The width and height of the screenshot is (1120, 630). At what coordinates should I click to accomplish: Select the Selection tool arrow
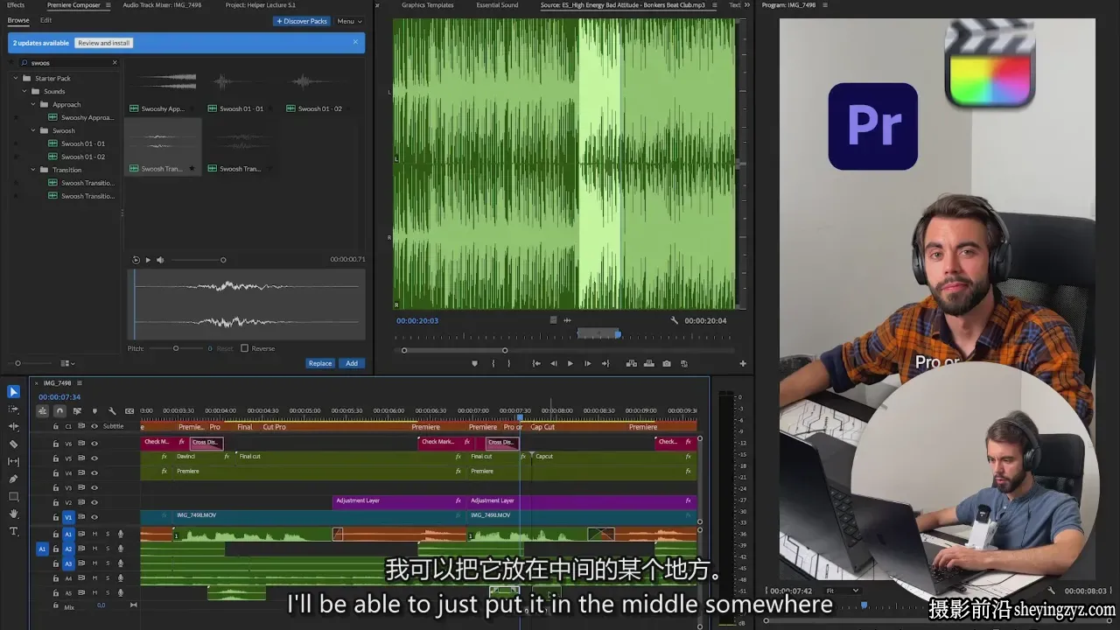click(13, 391)
